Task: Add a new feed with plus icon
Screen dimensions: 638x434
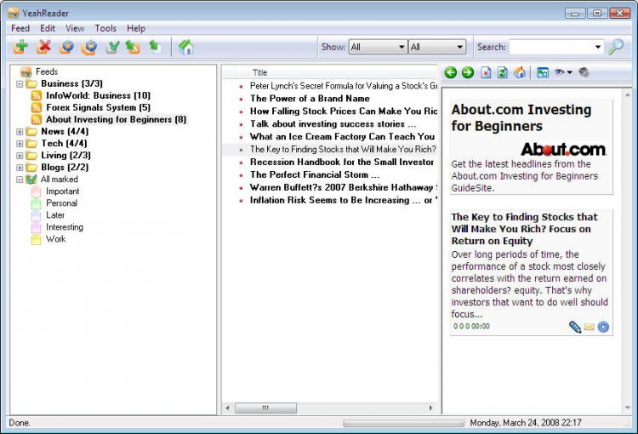Action: tap(20, 47)
